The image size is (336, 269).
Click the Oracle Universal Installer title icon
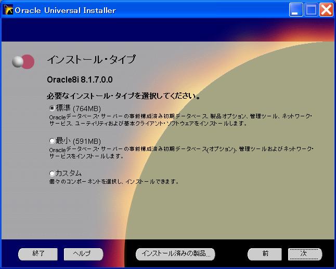click(8, 10)
